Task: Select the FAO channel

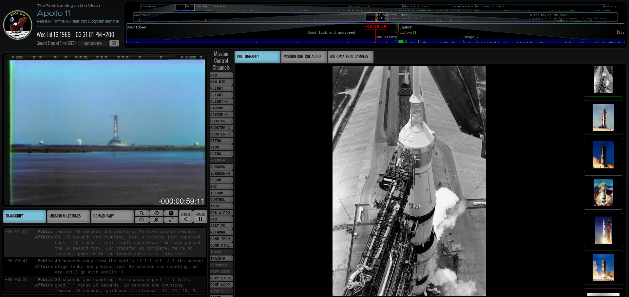Action: pyautogui.click(x=221, y=219)
